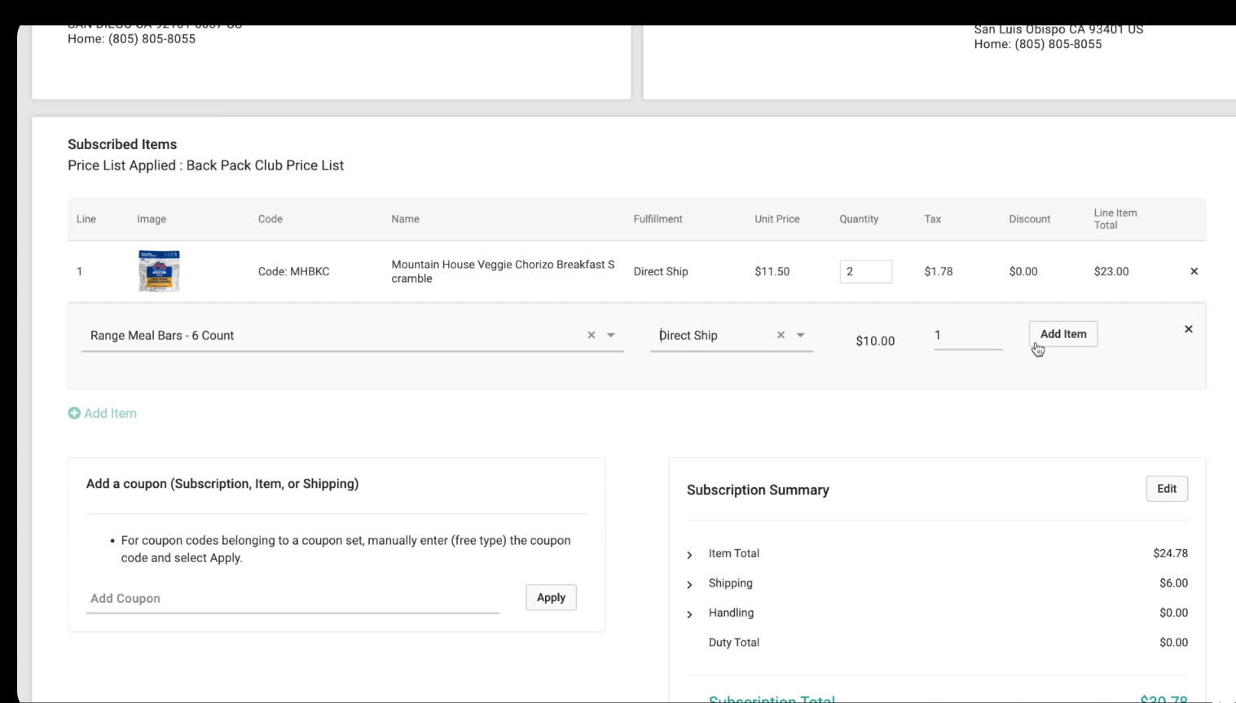Viewport: 1236px width, 703px height.
Task: Expand the Handling breakdown
Action: point(690,613)
